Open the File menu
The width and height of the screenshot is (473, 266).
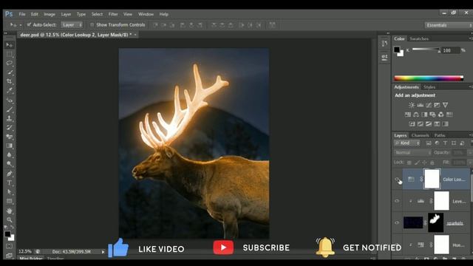22,14
